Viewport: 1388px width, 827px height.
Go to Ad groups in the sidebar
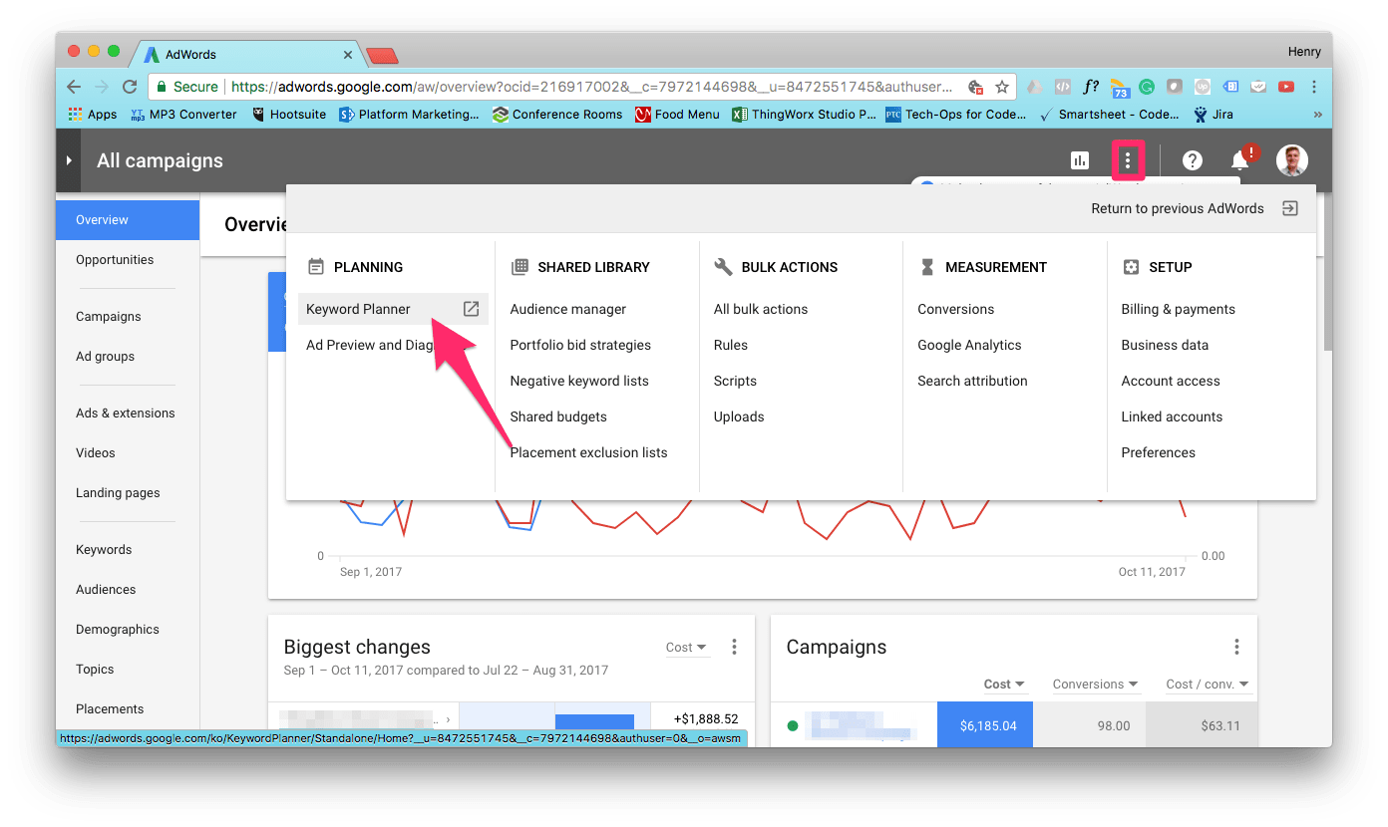[105, 357]
